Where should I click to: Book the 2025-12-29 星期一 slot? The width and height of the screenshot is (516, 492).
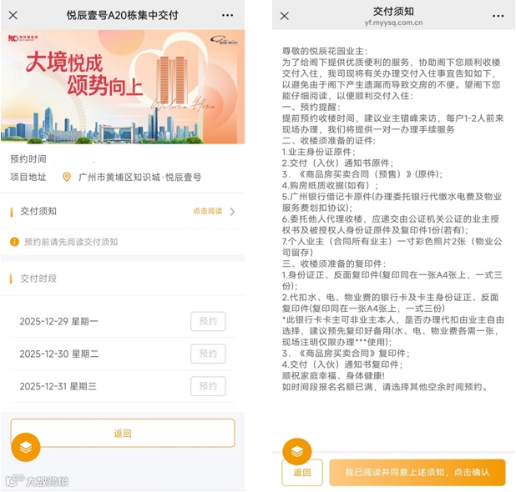(208, 321)
